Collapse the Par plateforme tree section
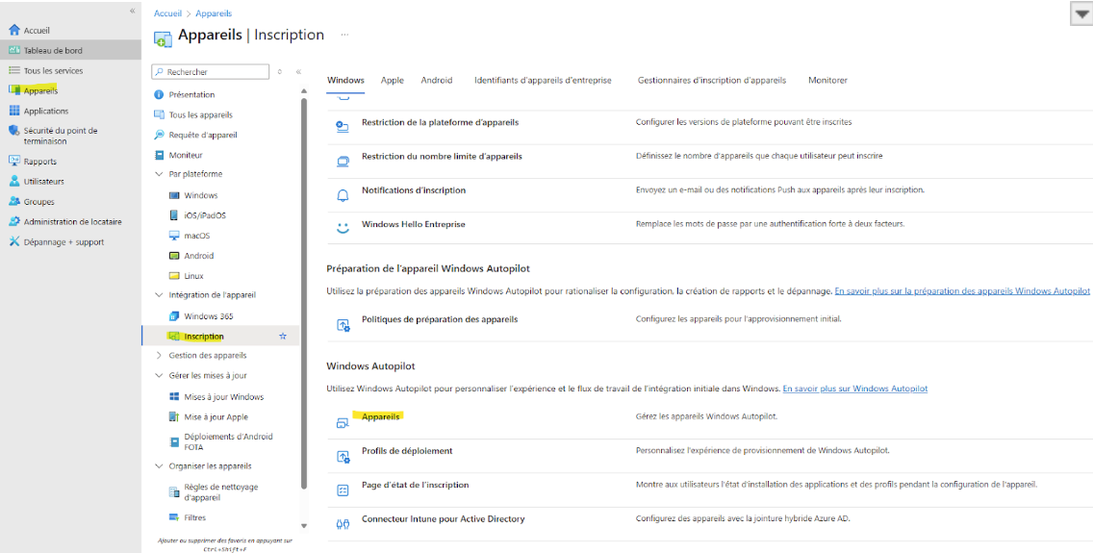Viewport: 1093px width, 553px height. 159,175
